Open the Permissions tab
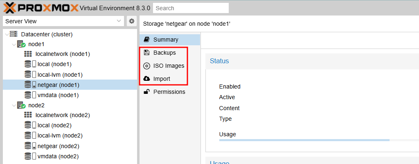Viewport: 419px width, 164px height. (170, 92)
